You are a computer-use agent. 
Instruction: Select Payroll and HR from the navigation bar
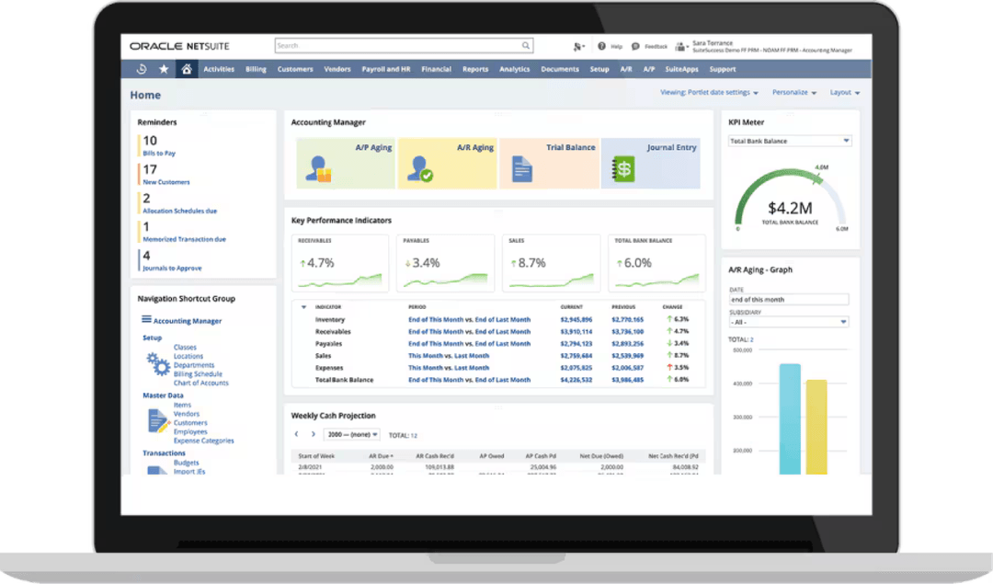[387, 68]
